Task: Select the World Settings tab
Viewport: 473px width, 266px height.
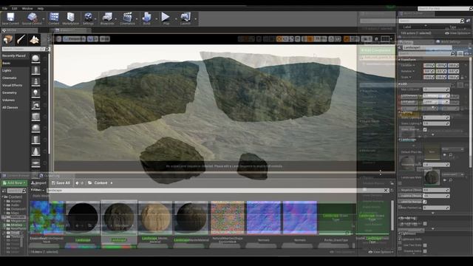Action: (449, 42)
